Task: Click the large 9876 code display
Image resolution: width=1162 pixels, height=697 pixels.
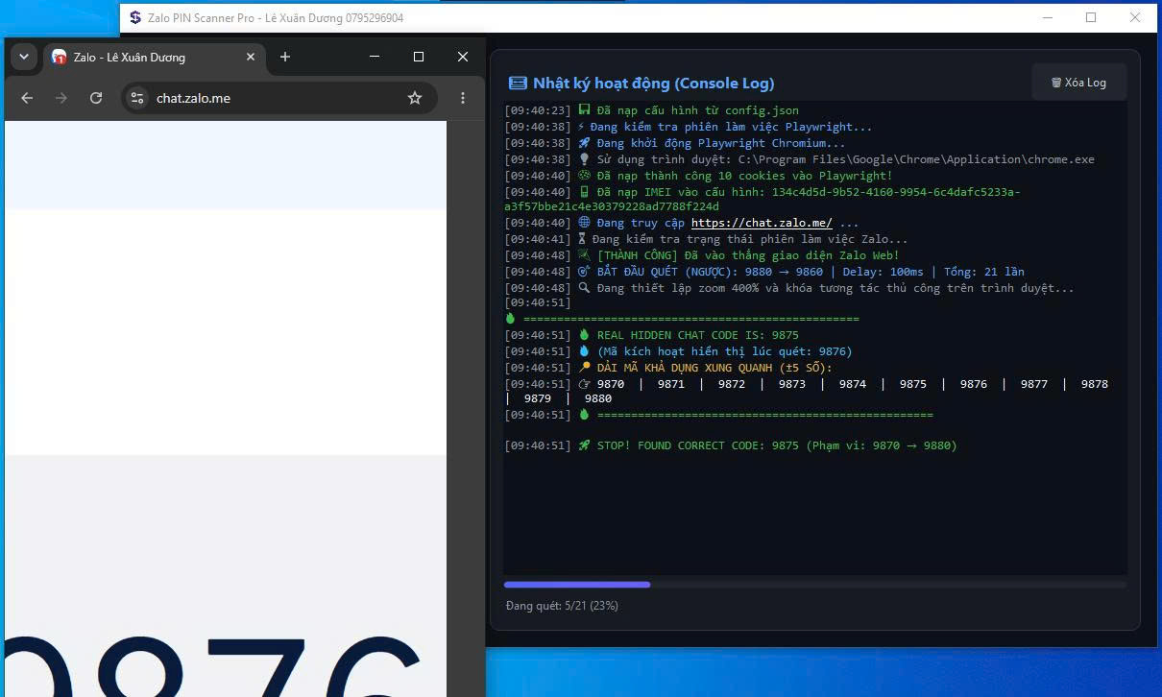Action: pyautogui.click(x=213, y=664)
